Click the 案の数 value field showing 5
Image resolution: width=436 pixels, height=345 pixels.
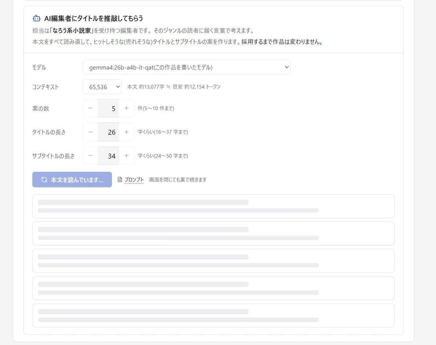point(108,108)
